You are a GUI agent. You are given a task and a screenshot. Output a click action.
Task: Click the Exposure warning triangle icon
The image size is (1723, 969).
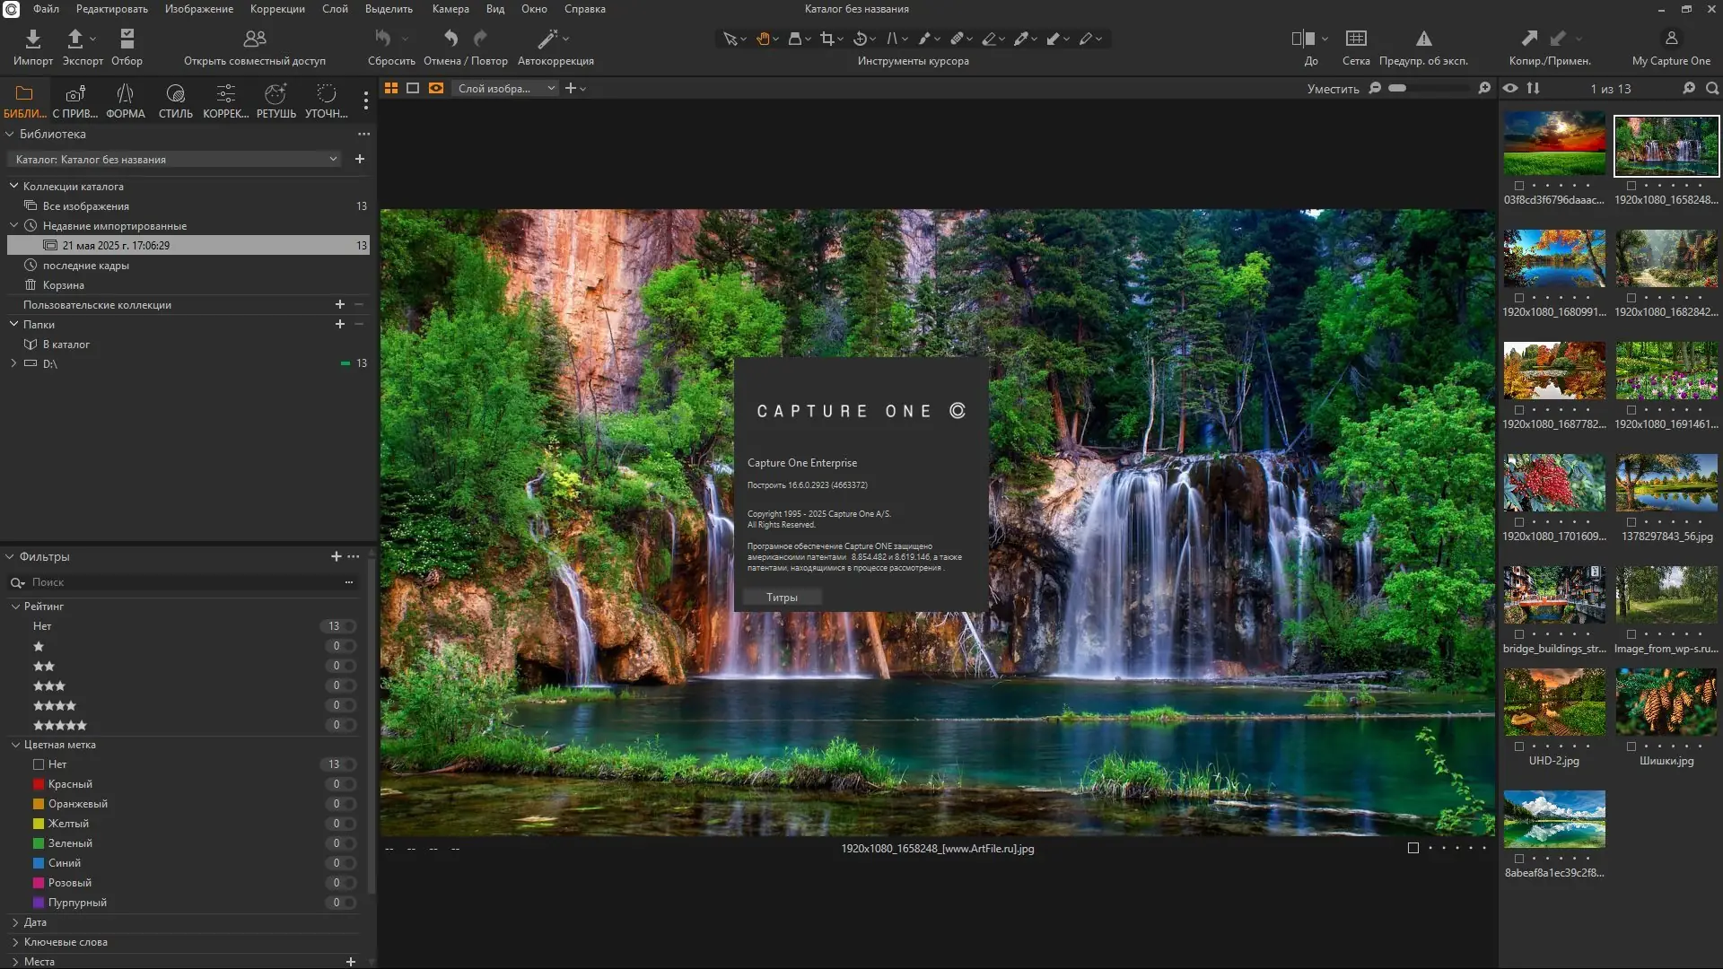[x=1423, y=39]
